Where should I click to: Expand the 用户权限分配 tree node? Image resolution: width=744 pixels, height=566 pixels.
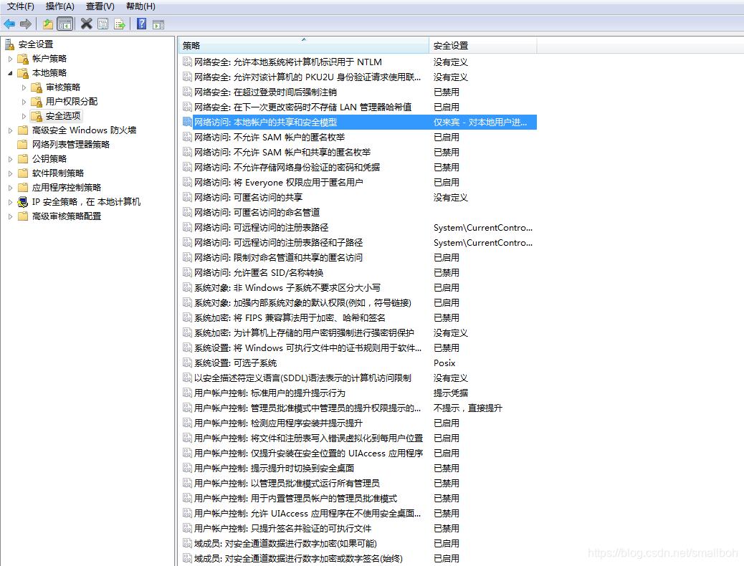tap(24, 102)
